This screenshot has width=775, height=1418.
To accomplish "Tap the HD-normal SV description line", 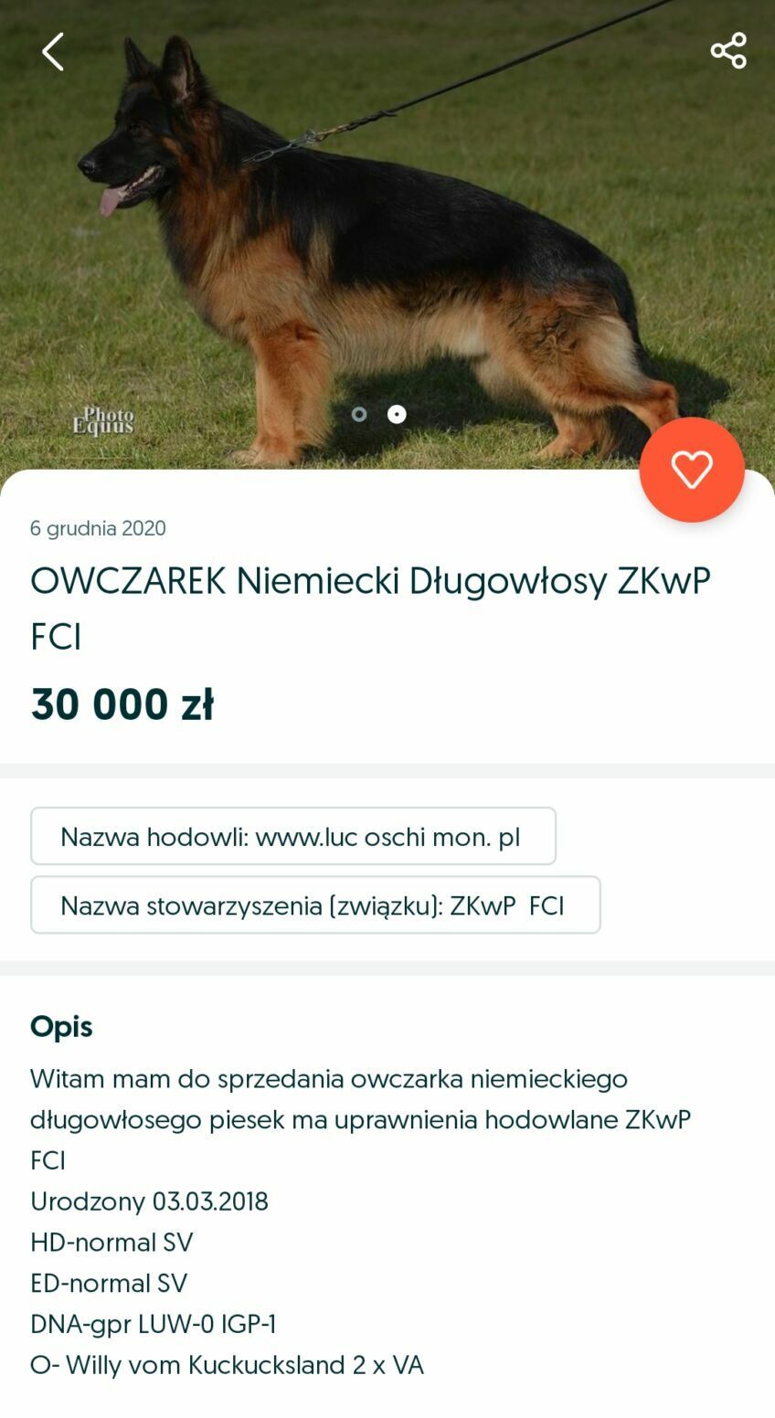I will tap(111, 1242).
